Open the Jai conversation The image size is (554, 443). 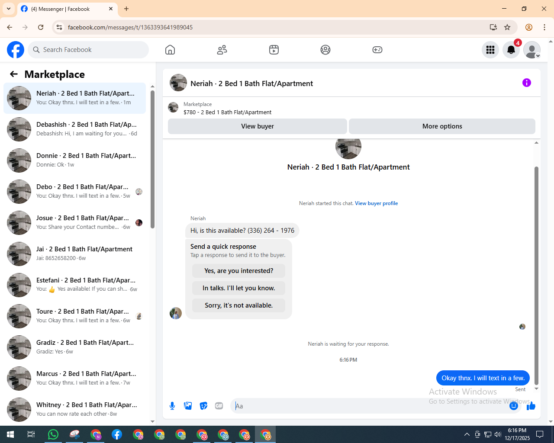[75, 254]
